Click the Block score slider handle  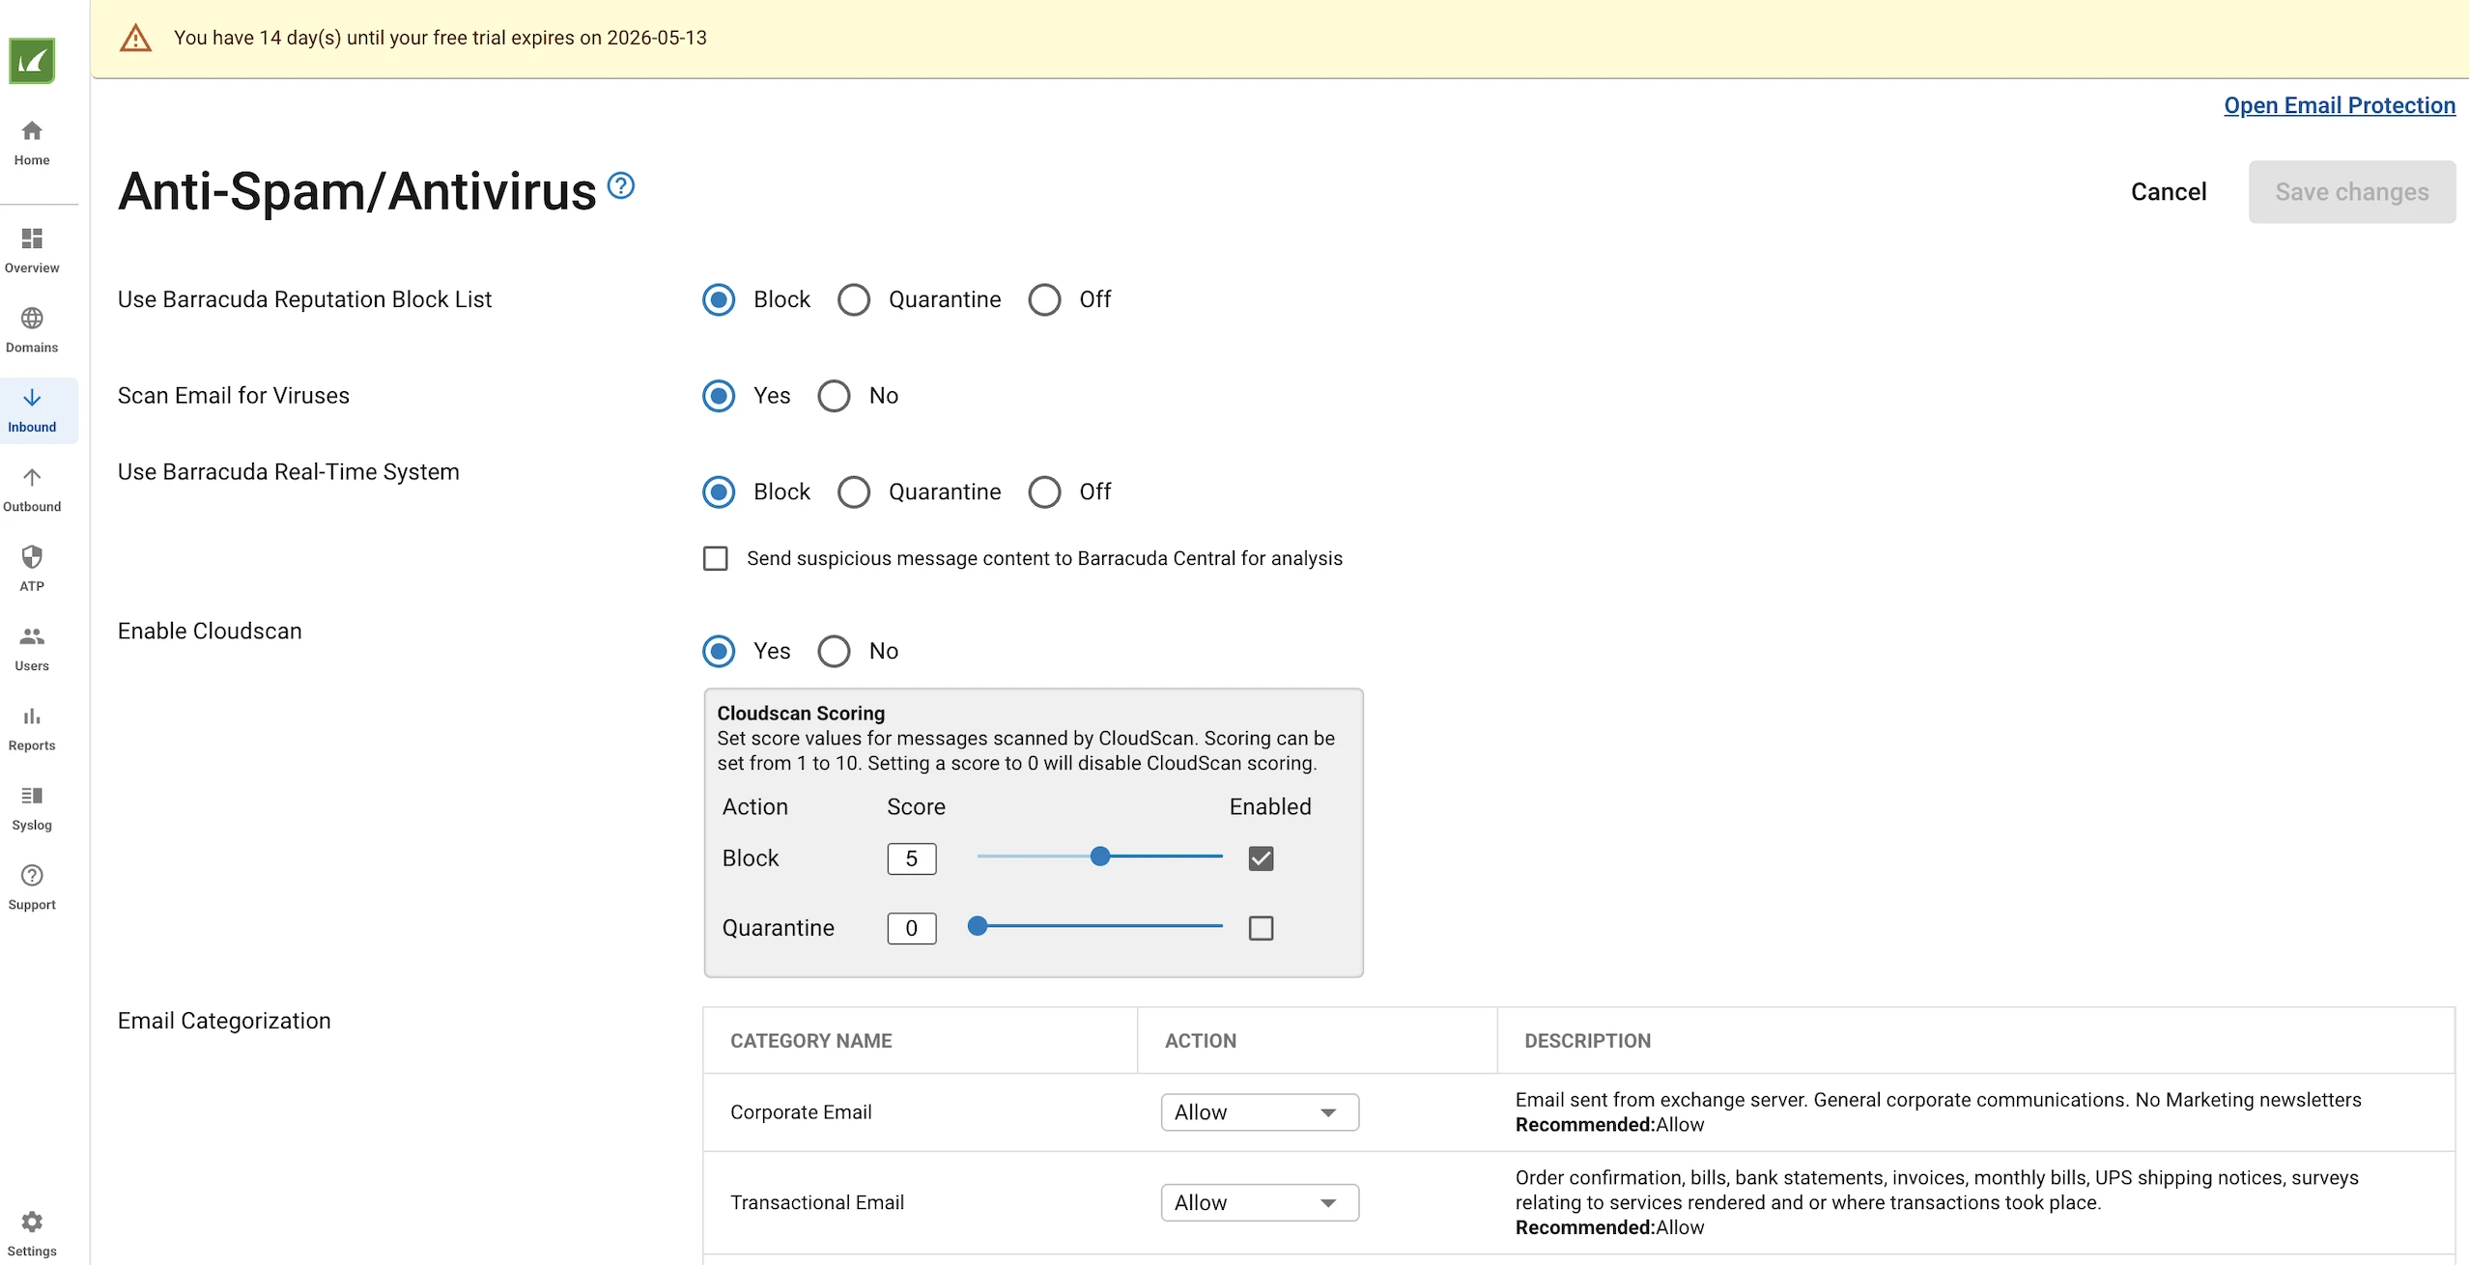tap(1100, 857)
